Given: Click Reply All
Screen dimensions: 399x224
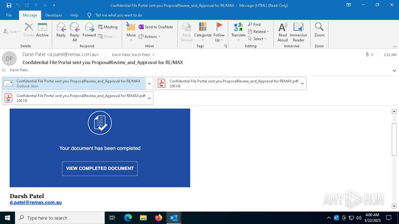Looking at the screenshot, I should 75,32.
